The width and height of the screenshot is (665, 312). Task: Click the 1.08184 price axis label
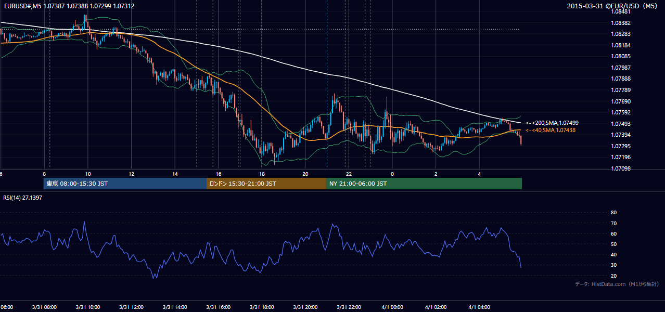(621, 45)
